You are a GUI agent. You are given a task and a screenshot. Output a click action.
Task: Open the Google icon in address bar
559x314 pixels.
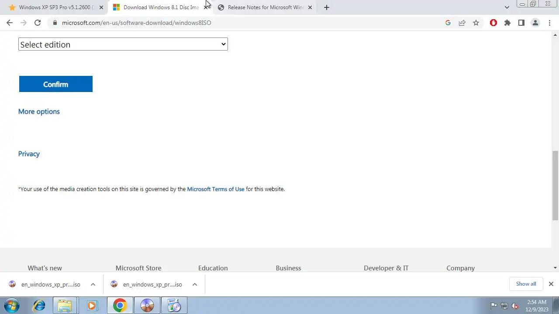[x=448, y=23]
